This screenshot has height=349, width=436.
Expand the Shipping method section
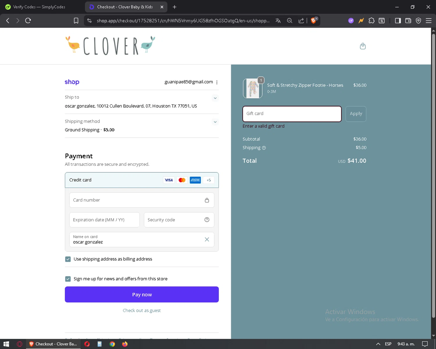(215, 122)
